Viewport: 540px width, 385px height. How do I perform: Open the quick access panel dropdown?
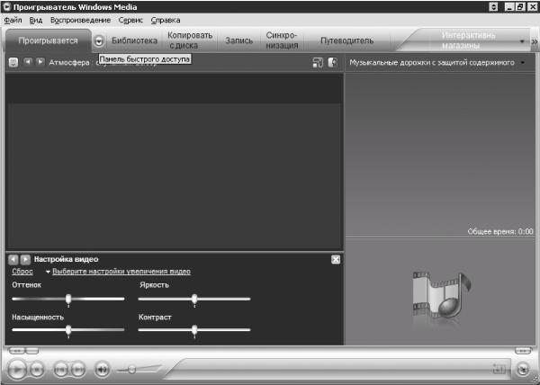99,40
